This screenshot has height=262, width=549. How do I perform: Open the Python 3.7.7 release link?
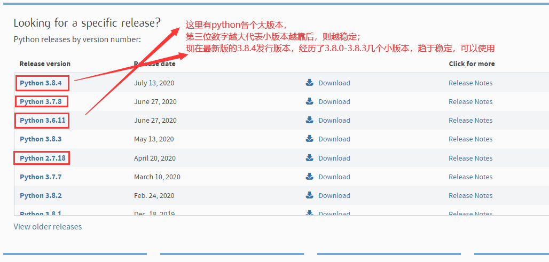tap(41, 177)
